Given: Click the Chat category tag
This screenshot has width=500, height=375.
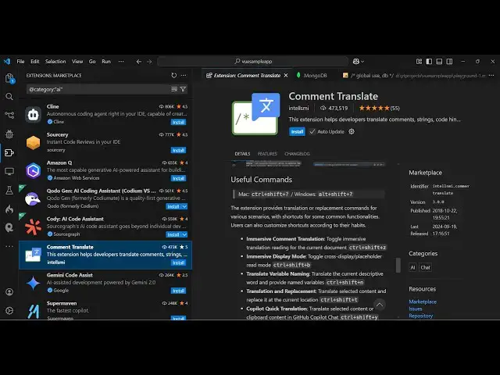Looking at the screenshot, I should tap(425, 267).
